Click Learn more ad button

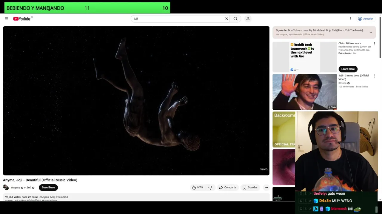pyautogui.click(x=348, y=69)
